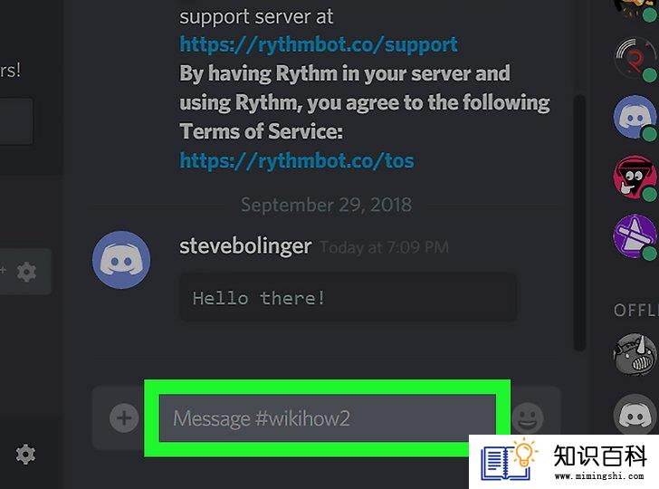Select the offline grey Discord avatar member
659x489 pixels.
635,414
